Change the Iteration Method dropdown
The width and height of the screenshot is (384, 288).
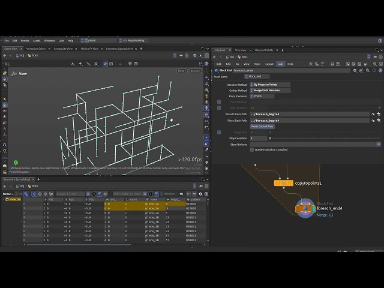(x=270, y=85)
